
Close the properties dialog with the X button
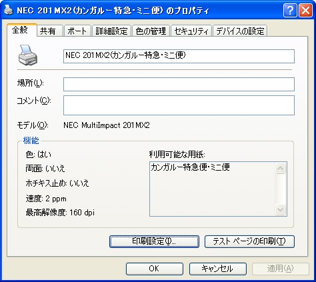[305, 10]
